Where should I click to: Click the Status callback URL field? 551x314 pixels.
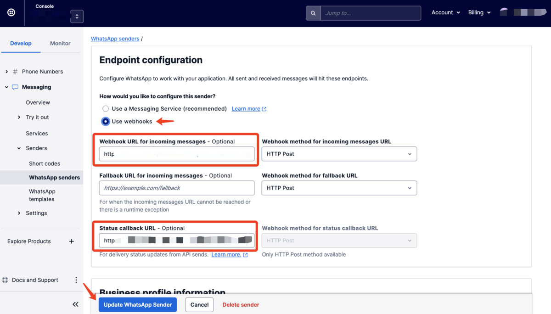point(177,241)
